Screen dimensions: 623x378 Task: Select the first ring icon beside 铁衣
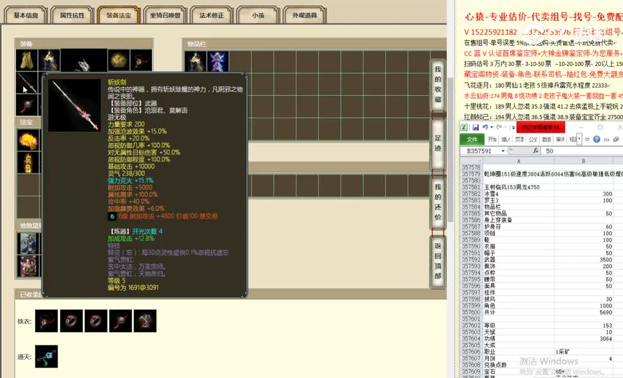[46, 320]
